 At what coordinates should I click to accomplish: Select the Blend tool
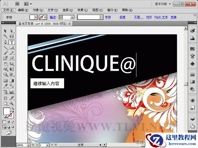tap(11, 86)
